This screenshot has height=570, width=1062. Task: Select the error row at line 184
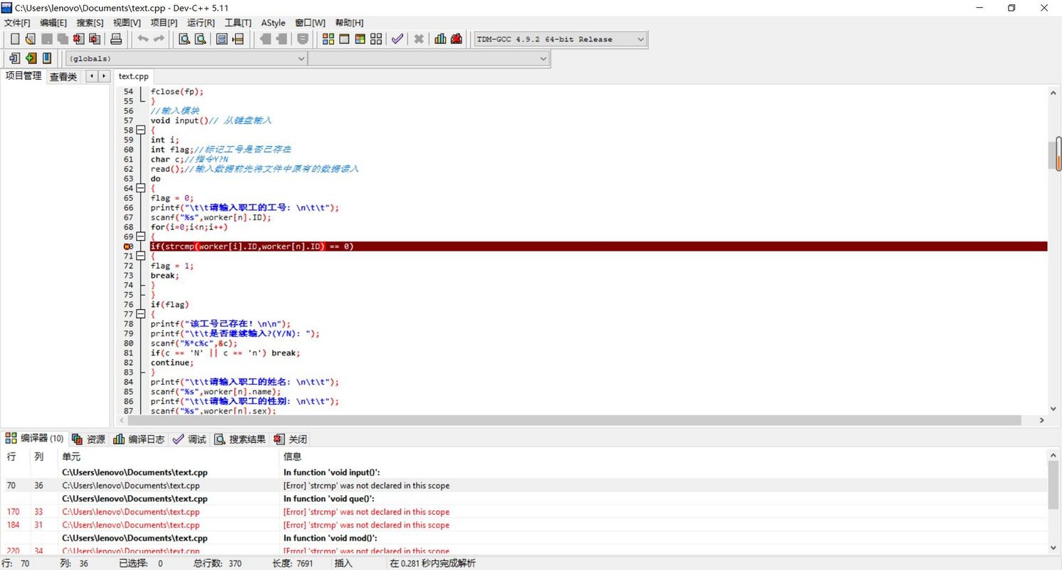click(525, 525)
